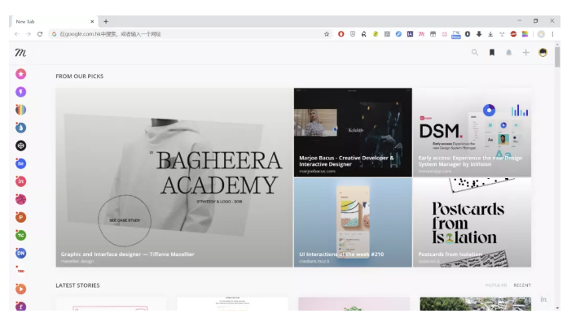Viewport: 567px width, 322px height.
Task: Open a new browser tab with plus
Action: tap(106, 22)
